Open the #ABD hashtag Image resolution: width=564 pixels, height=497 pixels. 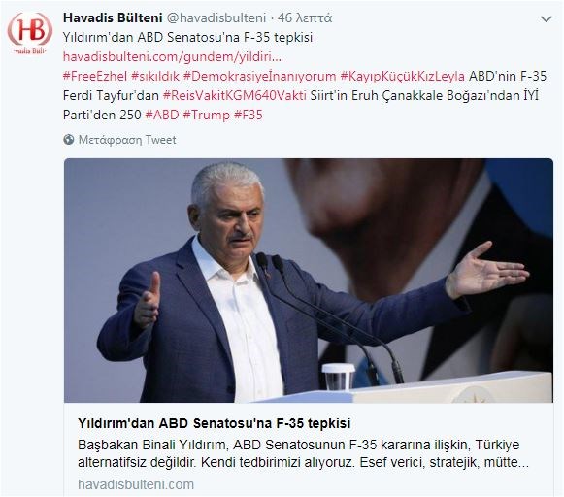(x=162, y=116)
